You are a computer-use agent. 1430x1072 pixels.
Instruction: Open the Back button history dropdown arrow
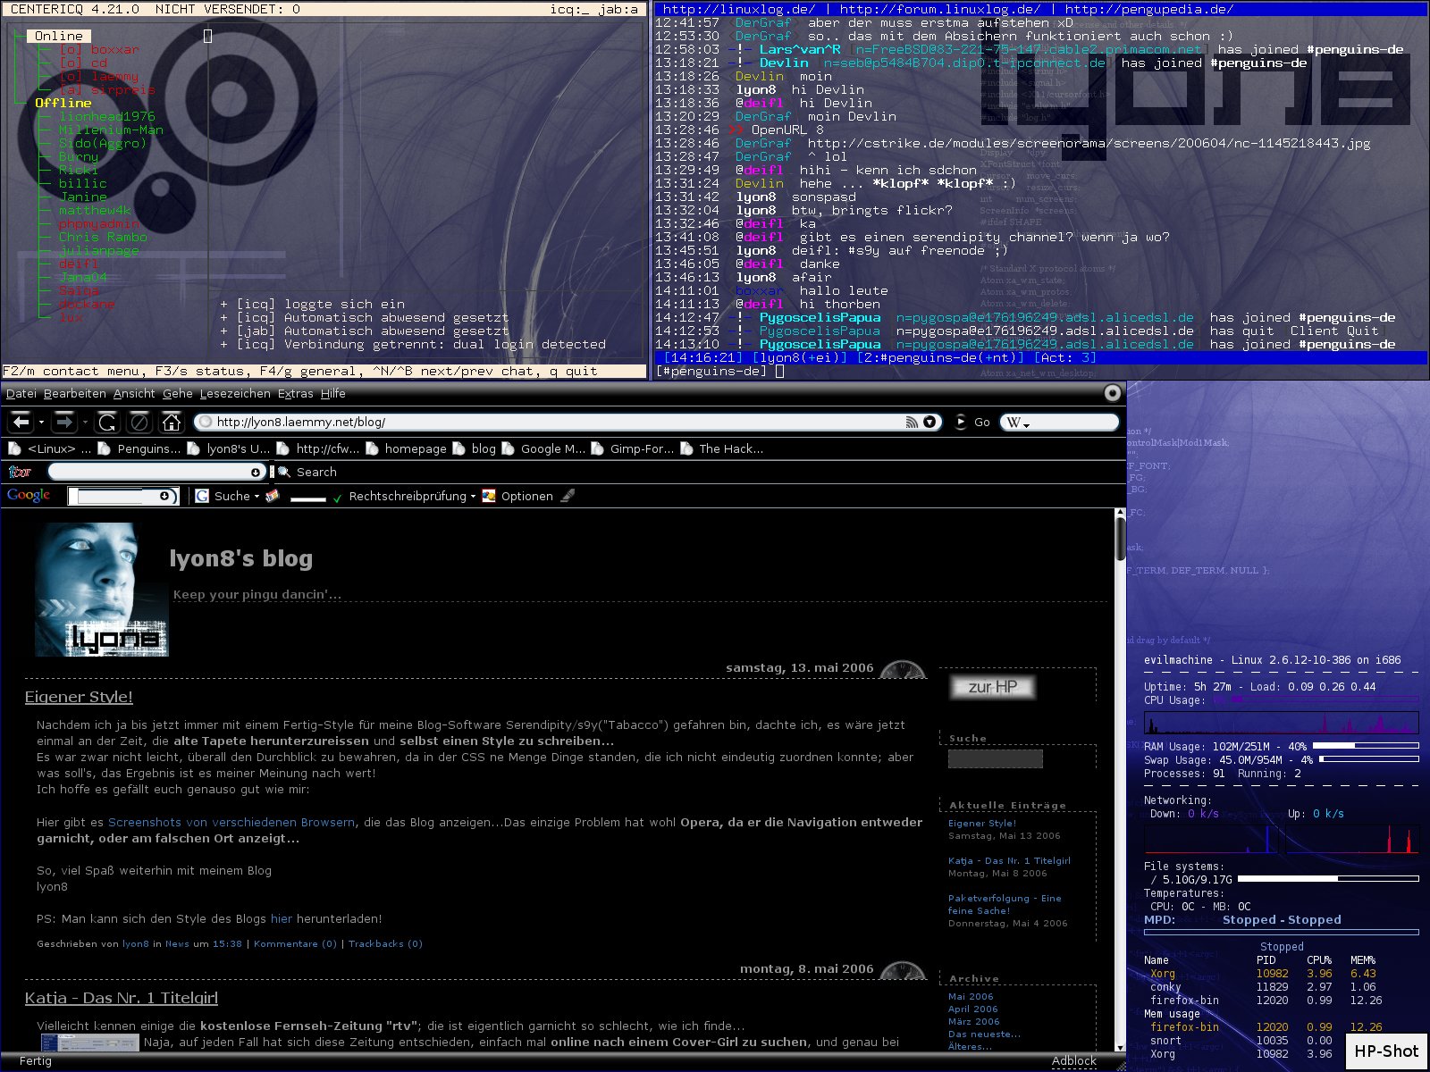click(x=41, y=423)
